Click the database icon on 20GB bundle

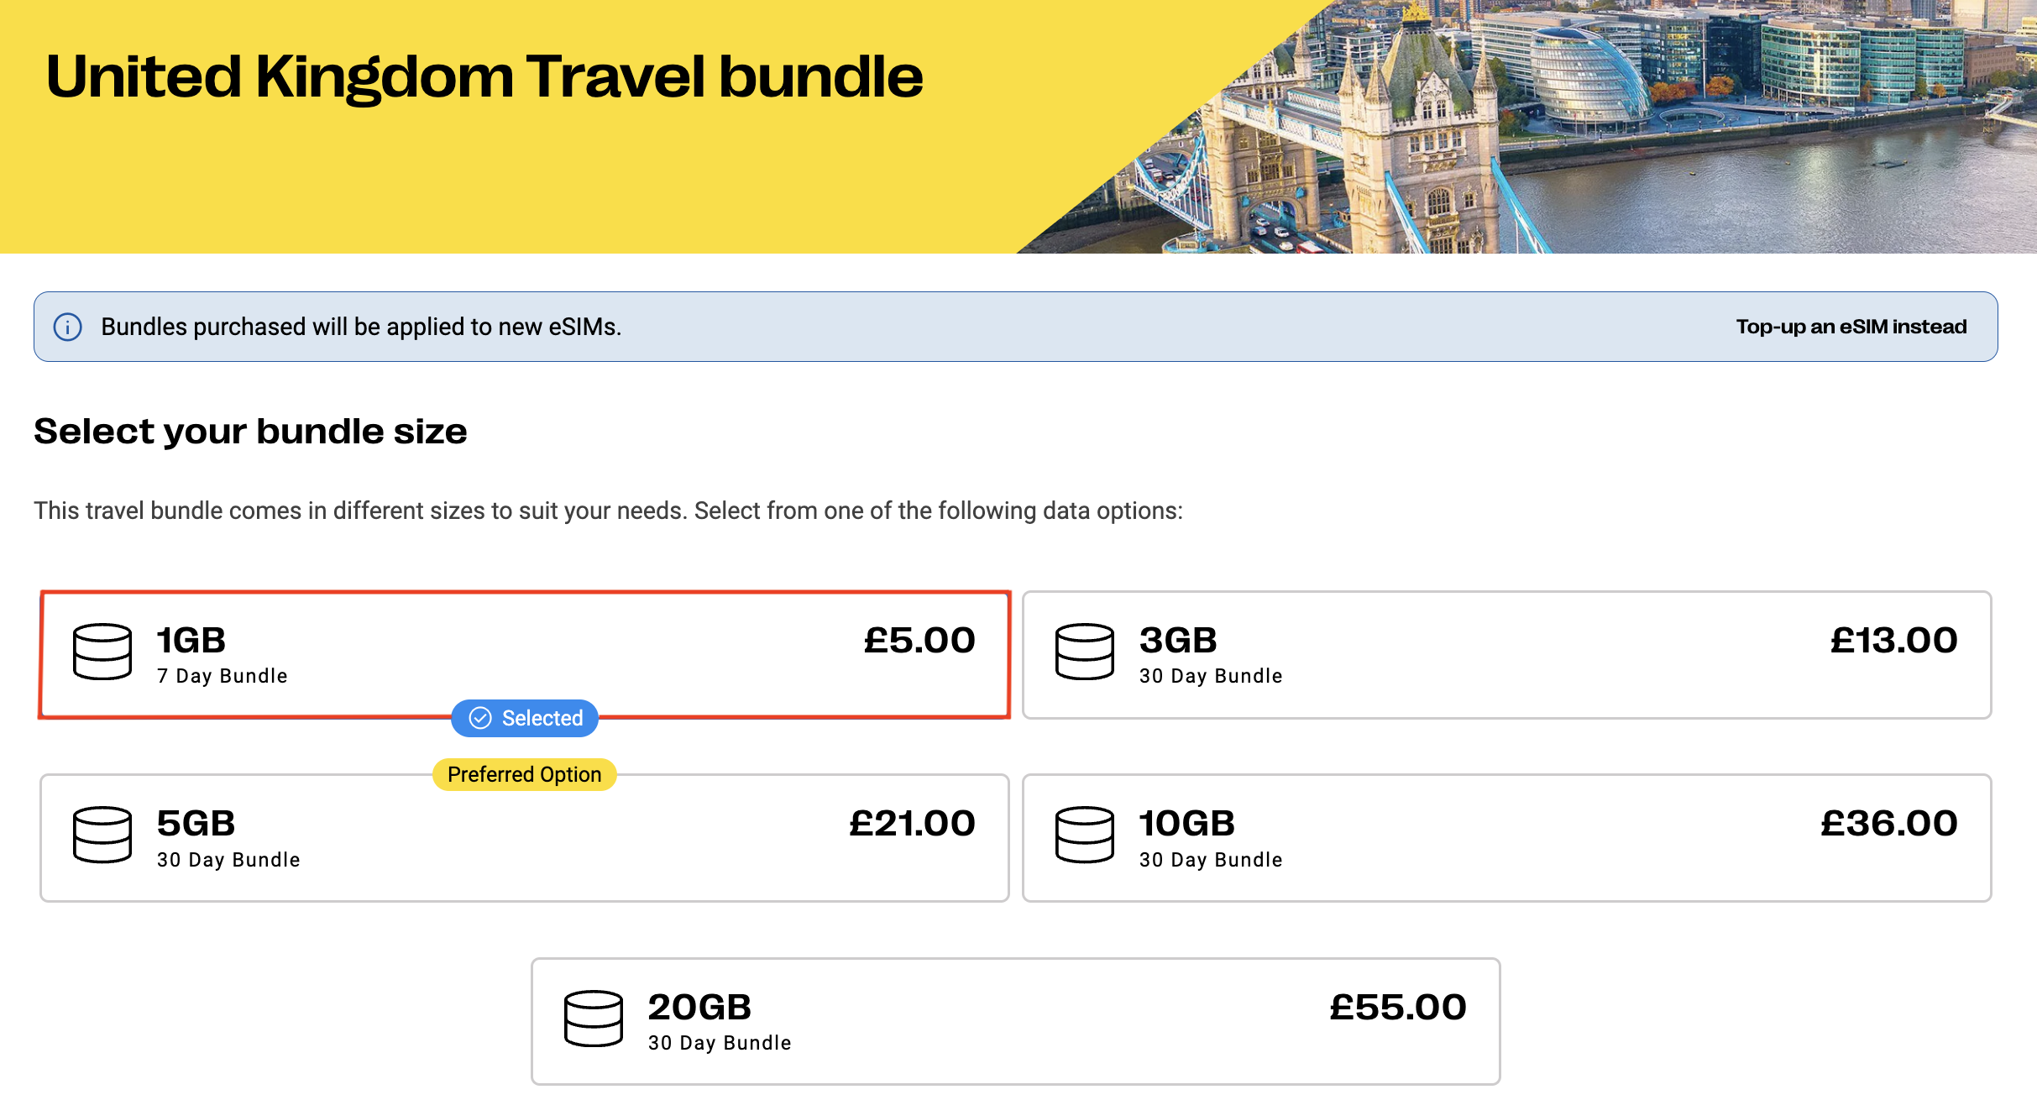(594, 1019)
